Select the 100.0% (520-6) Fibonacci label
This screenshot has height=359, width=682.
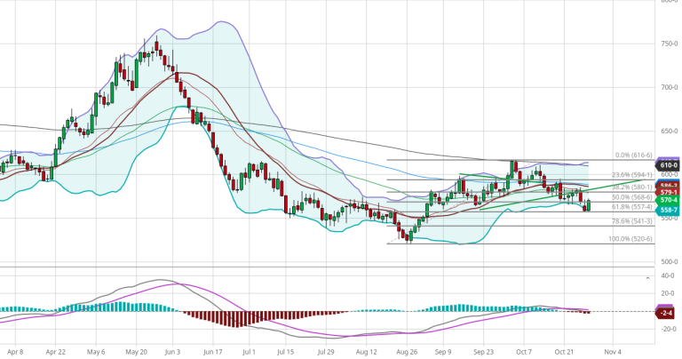coord(632,239)
